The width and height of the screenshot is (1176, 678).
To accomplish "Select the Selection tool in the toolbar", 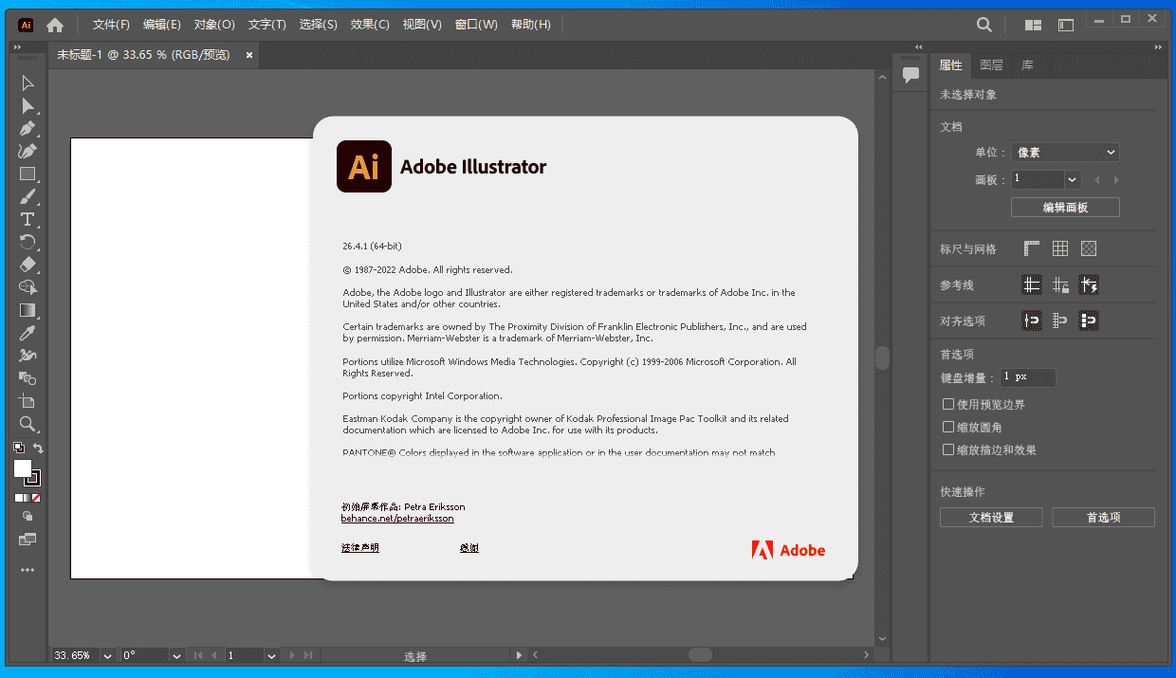I will pos(28,82).
